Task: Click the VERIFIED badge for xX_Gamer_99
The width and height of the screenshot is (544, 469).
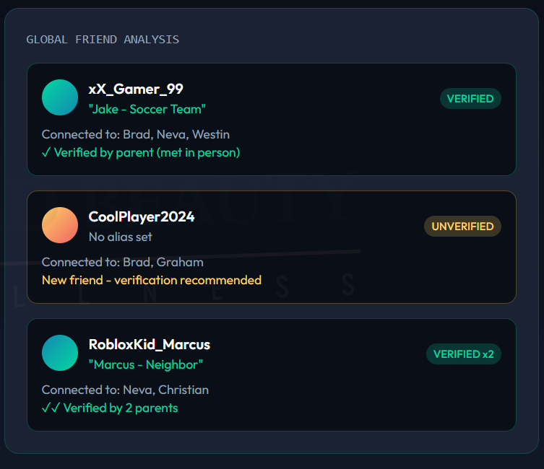Action: pos(470,99)
